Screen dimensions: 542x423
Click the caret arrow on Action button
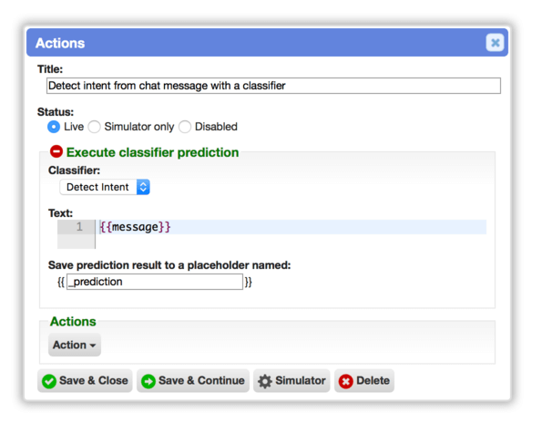pos(93,346)
